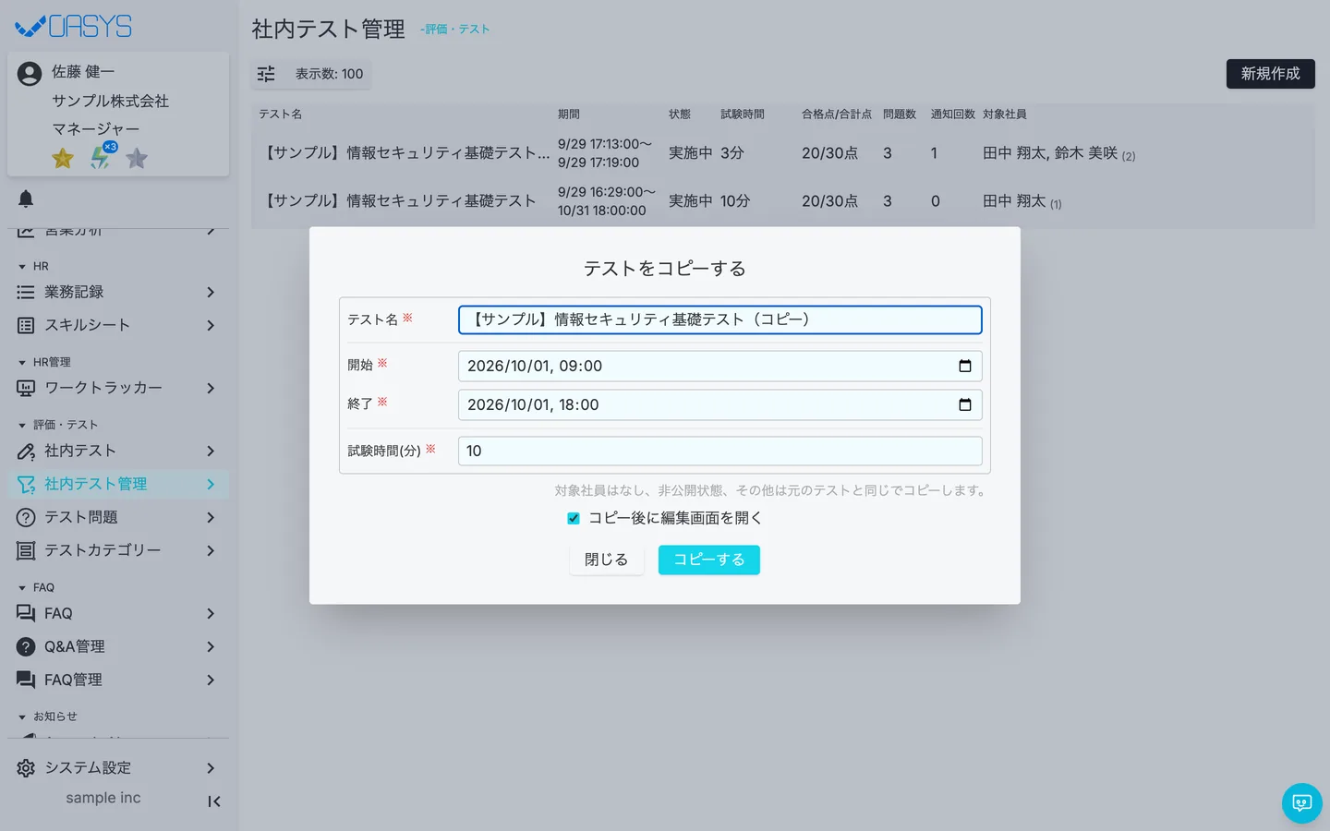The width and height of the screenshot is (1330, 831).
Task: Open 社内テスト menu item
Action: coord(118,451)
